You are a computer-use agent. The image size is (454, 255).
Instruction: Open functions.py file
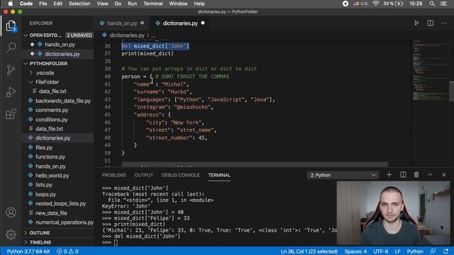tap(50, 157)
